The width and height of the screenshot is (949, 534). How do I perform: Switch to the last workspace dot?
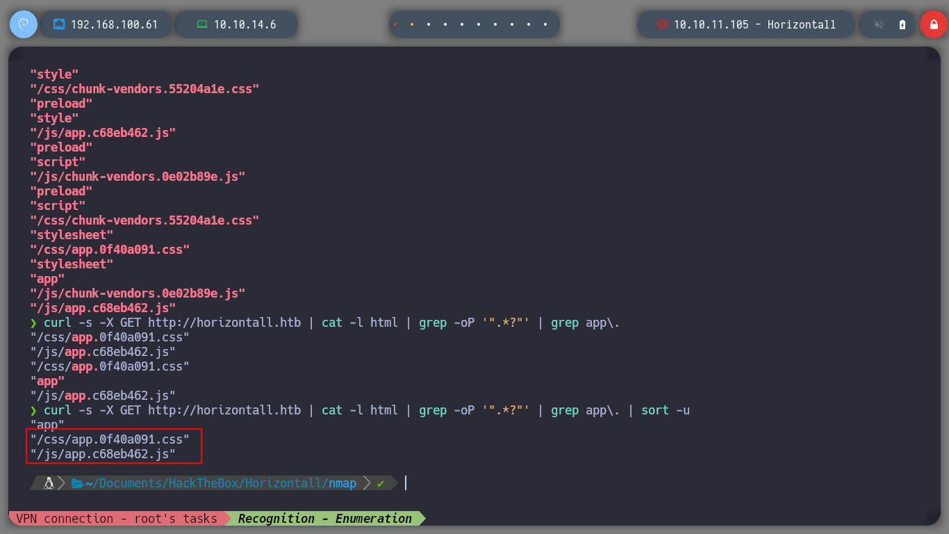pos(545,24)
